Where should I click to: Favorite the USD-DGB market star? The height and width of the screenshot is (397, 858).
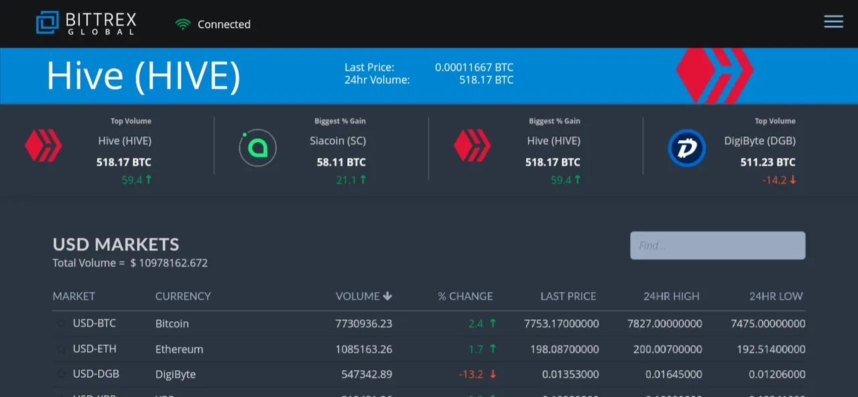point(61,374)
